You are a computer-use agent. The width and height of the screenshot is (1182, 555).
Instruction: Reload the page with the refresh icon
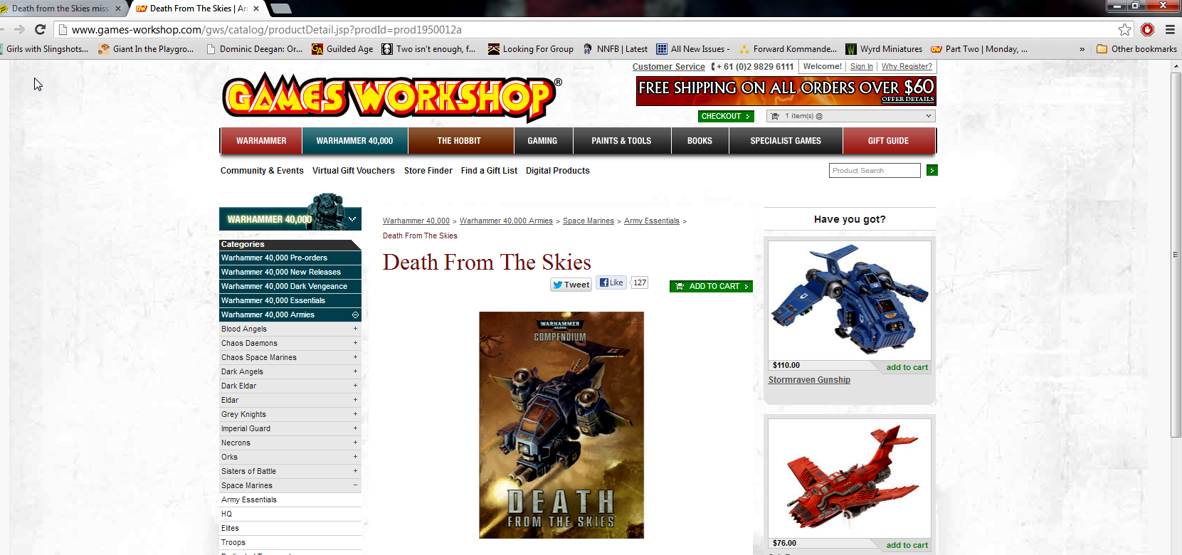point(40,29)
